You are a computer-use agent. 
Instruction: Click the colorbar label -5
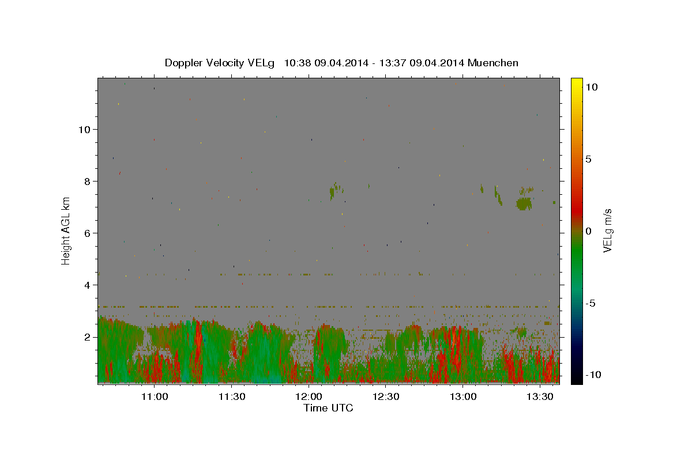[591, 303]
